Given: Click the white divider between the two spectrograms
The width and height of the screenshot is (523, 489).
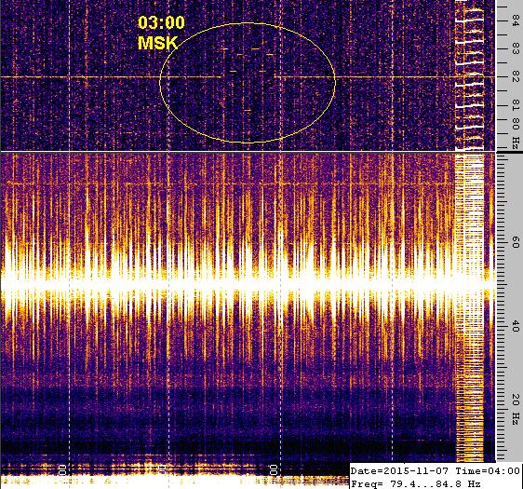Looking at the screenshot, I should 248,152.
